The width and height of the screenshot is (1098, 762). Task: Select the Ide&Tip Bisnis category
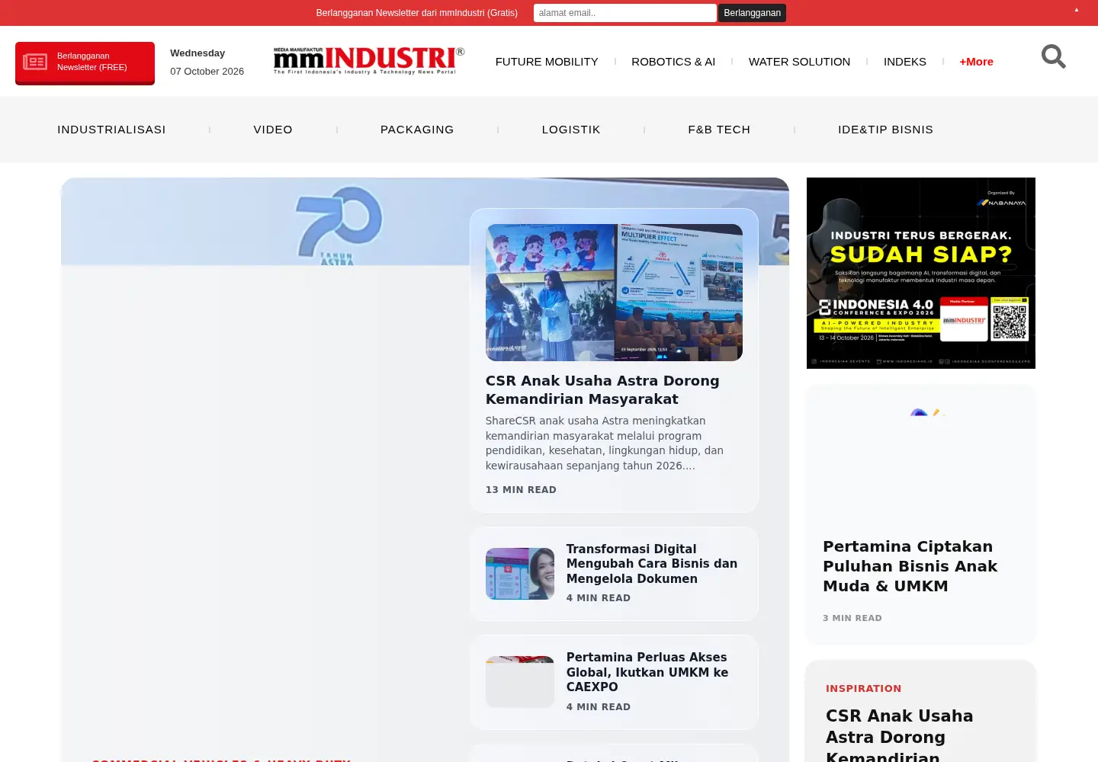(885, 130)
